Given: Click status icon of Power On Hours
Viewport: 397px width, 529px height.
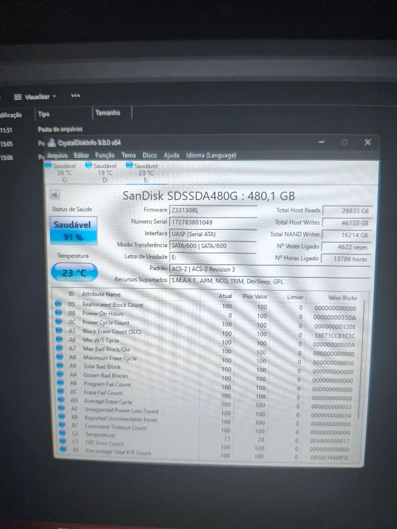Looking at the screenshot, I should point(59,312).
